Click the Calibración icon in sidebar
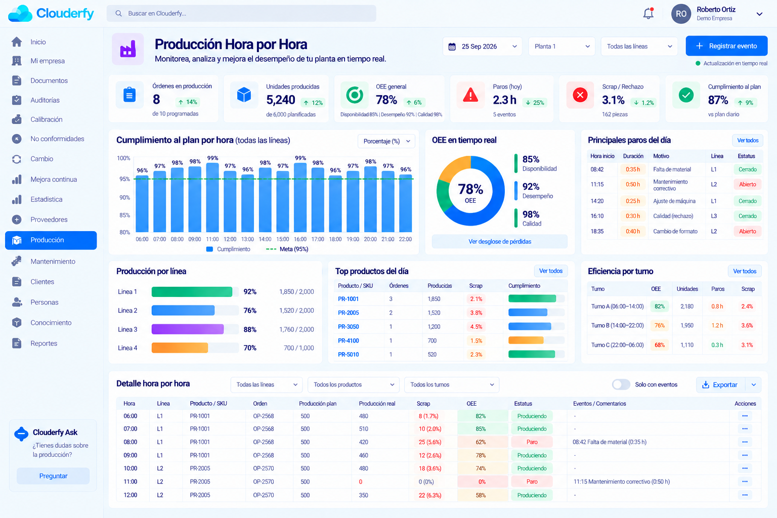This screenshot has height=518, width=777. coord(17,119)
